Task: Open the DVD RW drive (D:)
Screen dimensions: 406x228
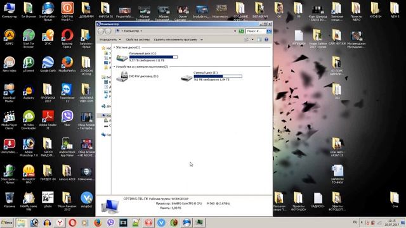Action: (137, 76)
